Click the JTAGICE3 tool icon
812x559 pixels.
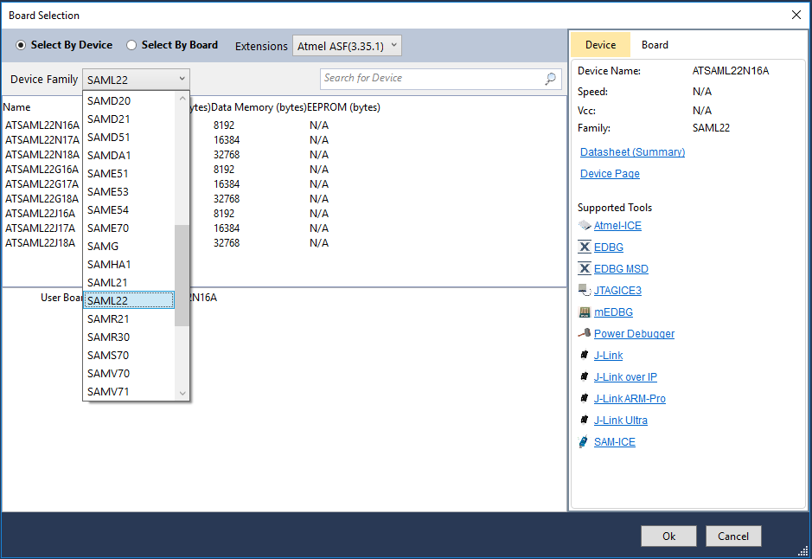(585, 291)
